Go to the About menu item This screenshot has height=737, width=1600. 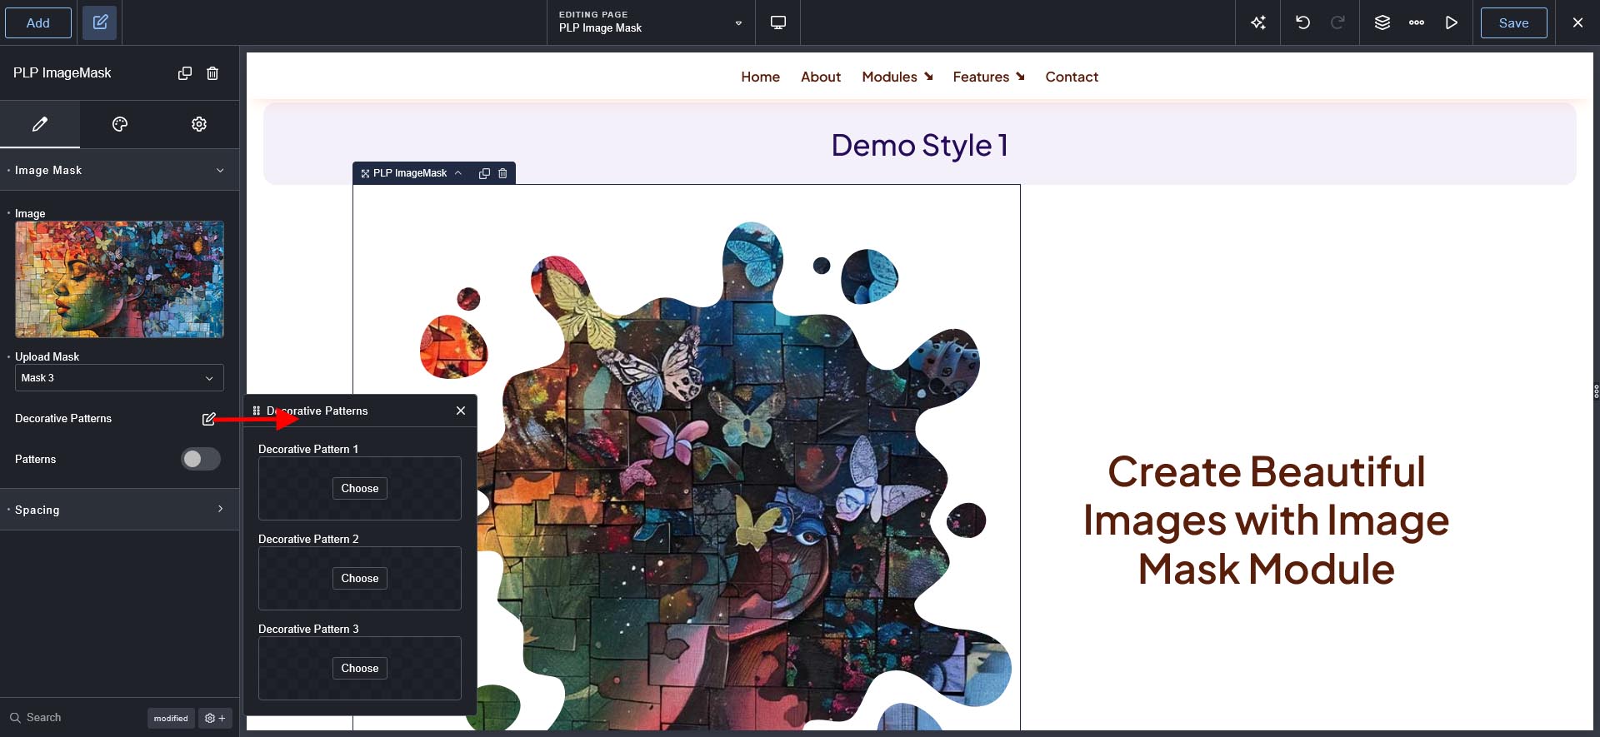point(821,77)
